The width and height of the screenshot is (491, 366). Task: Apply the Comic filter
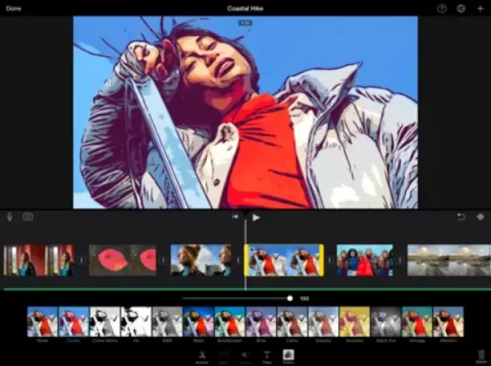click(74, 322)
